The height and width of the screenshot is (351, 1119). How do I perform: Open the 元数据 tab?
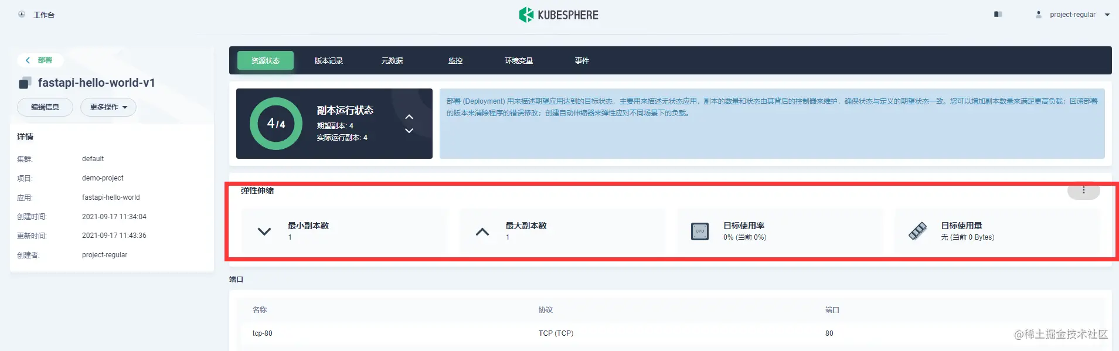tap(392, 60)
